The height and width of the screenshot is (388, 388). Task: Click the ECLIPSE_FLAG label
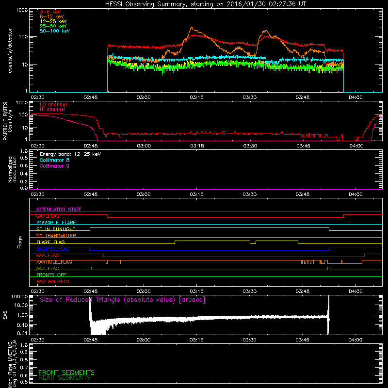[53, 249]
